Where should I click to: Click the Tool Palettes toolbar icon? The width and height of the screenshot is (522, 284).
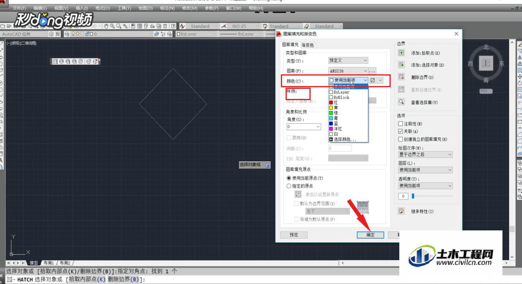146,26
